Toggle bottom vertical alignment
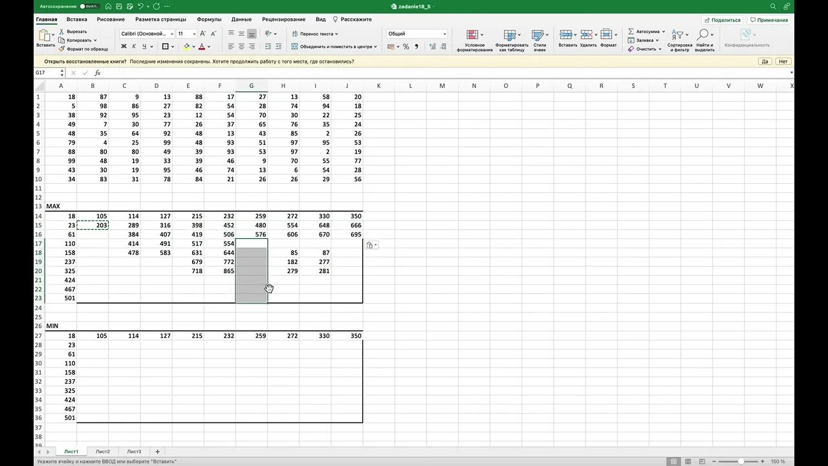This screenshot has height=466, width=828. 252,34
